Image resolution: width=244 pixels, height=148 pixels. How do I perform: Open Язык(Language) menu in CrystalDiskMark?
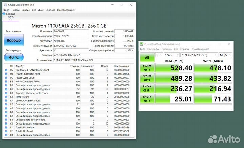click(200, 49)
